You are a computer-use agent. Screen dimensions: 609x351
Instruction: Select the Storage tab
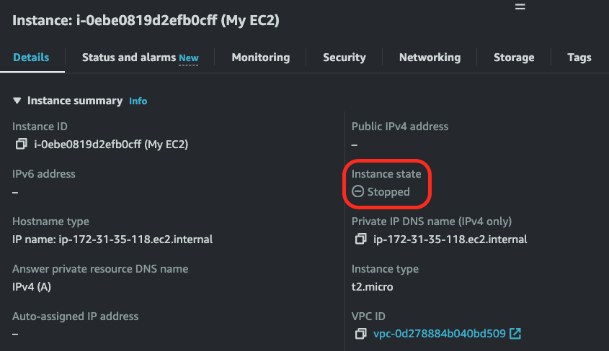point(514,58)
